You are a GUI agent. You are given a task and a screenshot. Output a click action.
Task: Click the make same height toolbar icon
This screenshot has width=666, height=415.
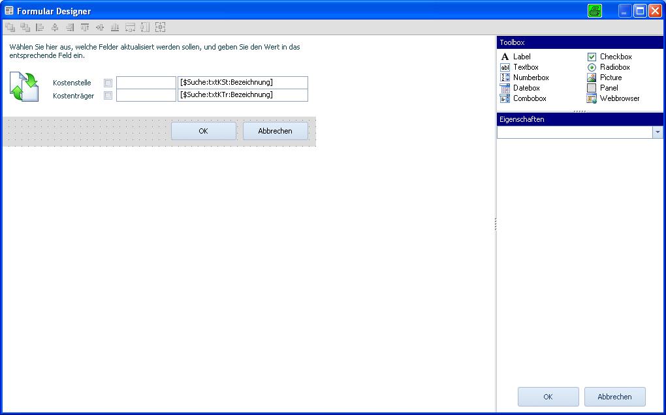point(145,27)
